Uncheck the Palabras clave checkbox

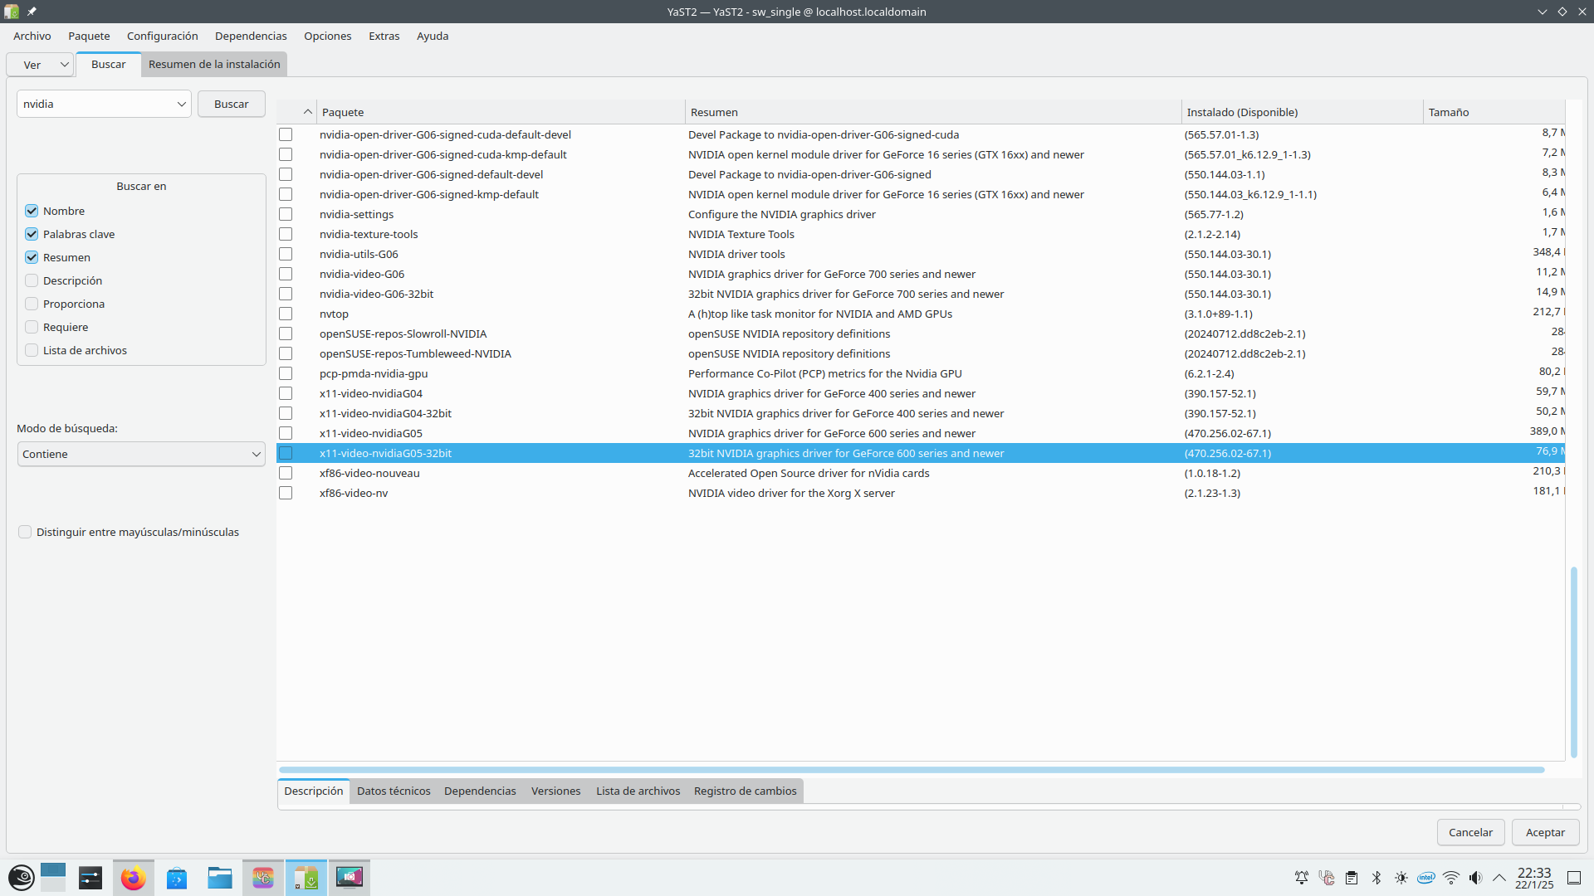coord(32,234)
